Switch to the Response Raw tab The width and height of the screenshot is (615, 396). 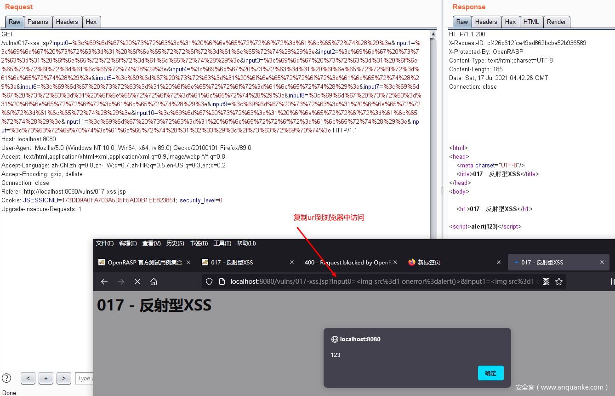[462, 22]
